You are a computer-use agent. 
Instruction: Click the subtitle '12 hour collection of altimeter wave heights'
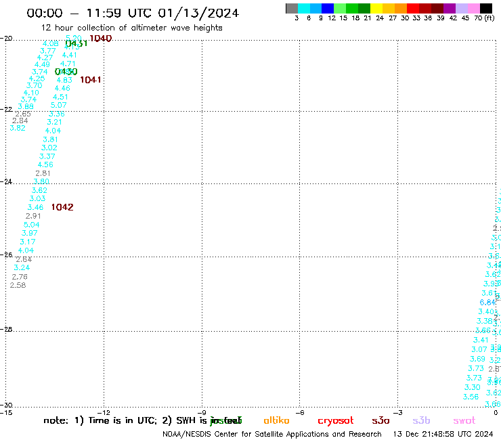point(131,28)
